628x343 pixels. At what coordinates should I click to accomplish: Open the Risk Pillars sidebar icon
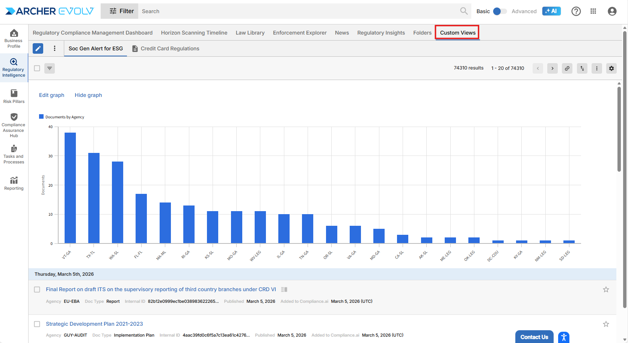14,96
